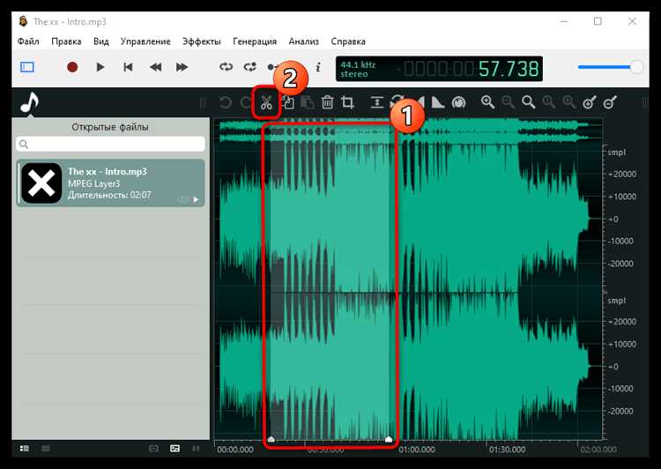Click the musical note icon

29,103
